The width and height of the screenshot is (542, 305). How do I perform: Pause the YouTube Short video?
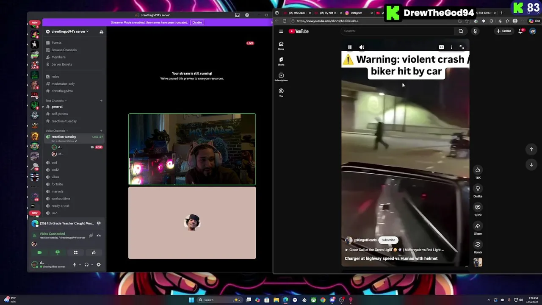[350, 47]
